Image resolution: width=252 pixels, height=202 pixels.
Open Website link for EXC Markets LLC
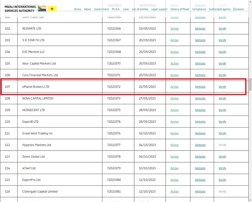click(200, 52)
